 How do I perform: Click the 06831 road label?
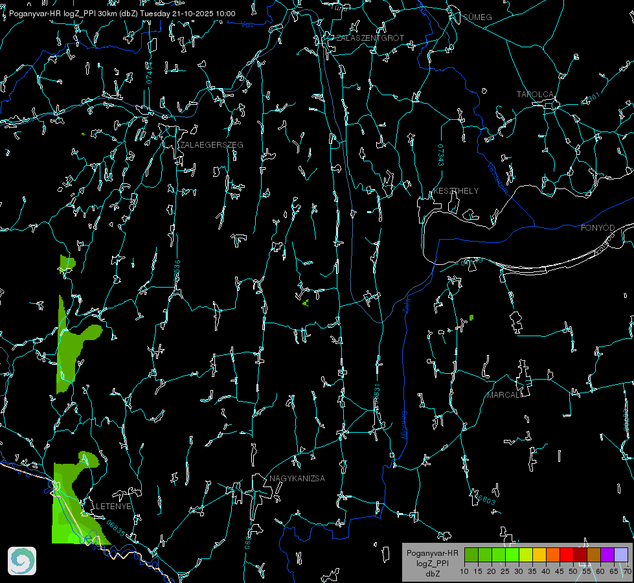(x=376, y=394)
